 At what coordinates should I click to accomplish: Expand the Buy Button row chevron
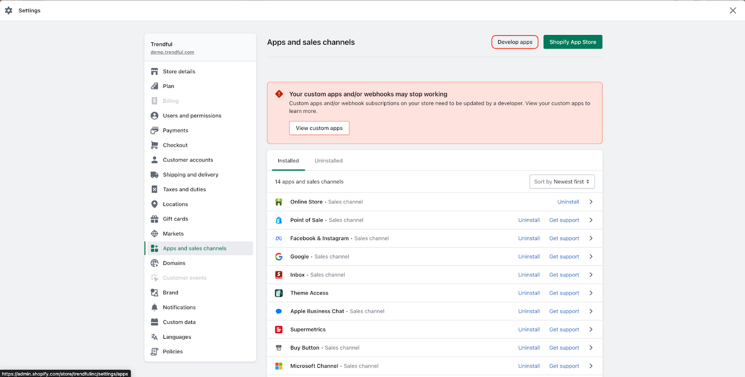point(591,348)
